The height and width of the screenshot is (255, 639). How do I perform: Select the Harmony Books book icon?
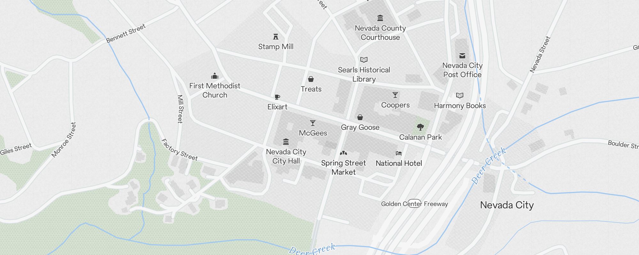pyautogui.click(x=460, y=95)
